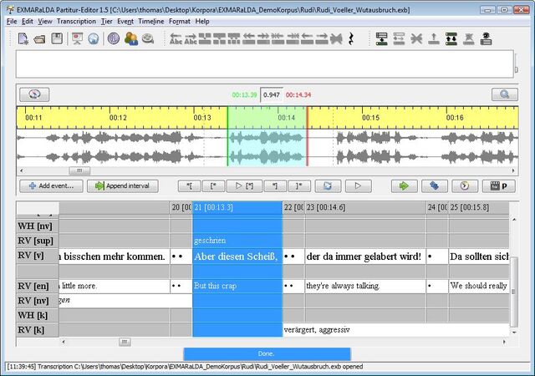Image resolution: width=535 pixels, height=376 pixels.
Task: Change tier order with up-down arrows icon
Action: [451, 38]
